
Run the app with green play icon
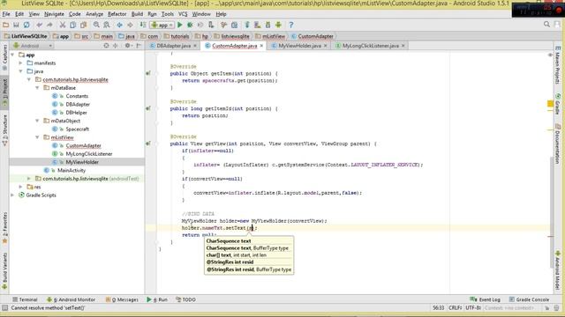pyautogui.click(x=180, y=25)
